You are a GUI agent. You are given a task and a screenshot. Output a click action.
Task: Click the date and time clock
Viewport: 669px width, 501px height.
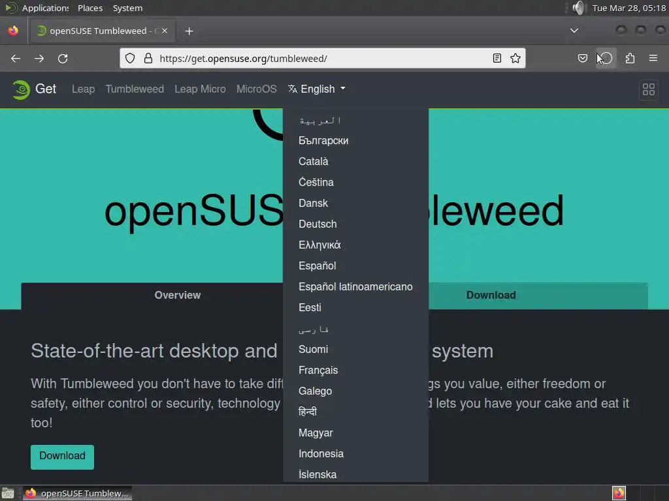click(629, 8)
